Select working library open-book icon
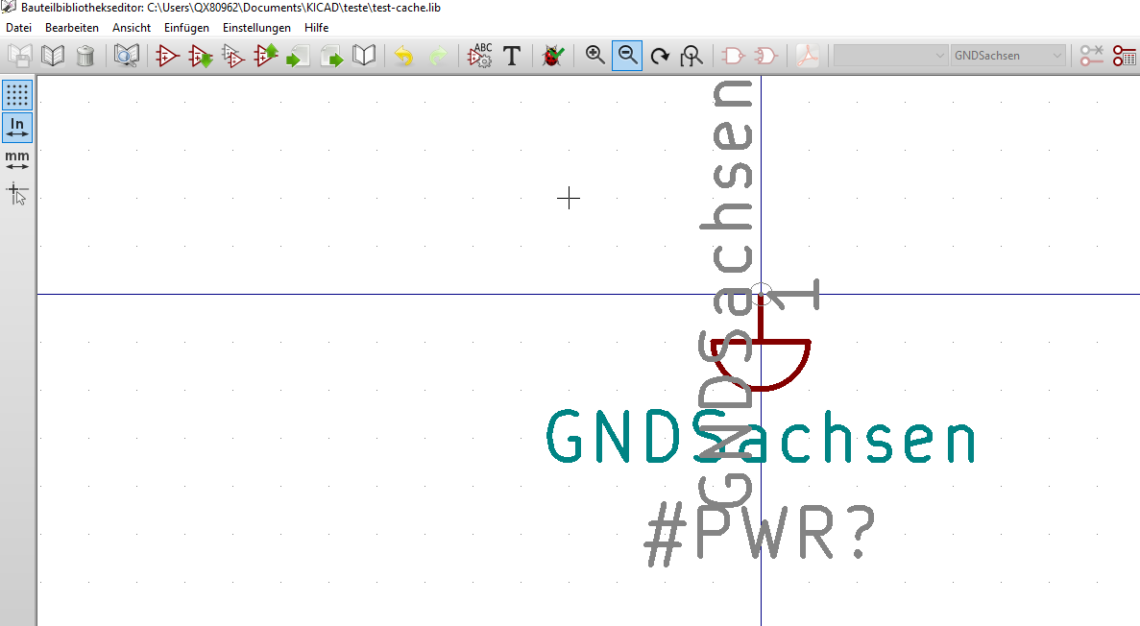This screenshot has width=1140, height=626. (x=53, y=56)
